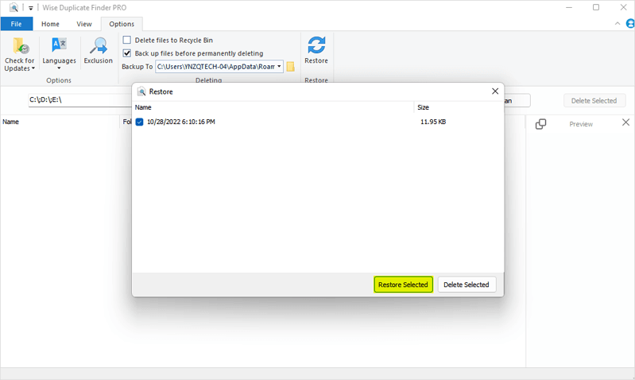Open the Exclusion settings

click(98, 51)
